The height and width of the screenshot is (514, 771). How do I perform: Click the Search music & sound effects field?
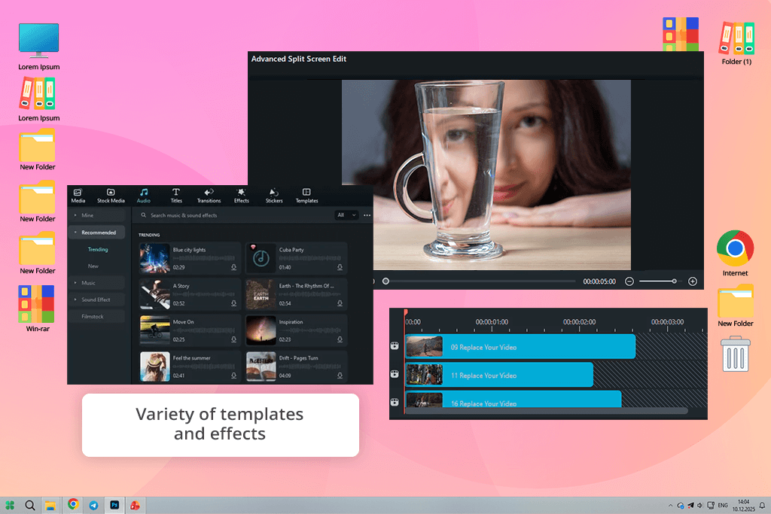[x=236, y=215]
